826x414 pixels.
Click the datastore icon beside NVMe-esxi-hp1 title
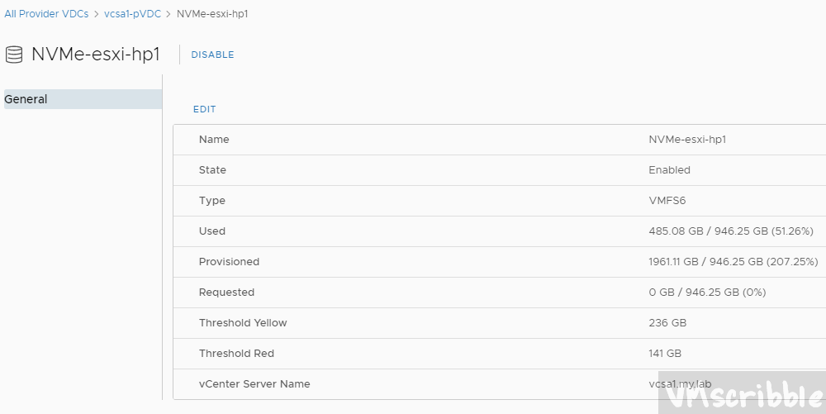[x=13, y=55]
